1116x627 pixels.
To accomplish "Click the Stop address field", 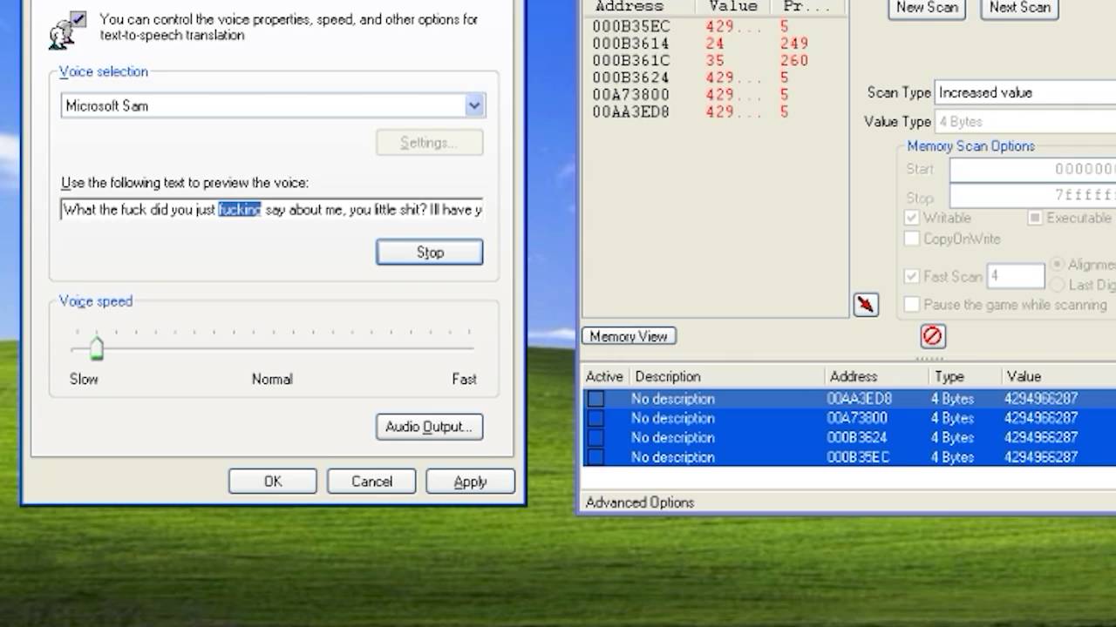I will point(1032,196).
